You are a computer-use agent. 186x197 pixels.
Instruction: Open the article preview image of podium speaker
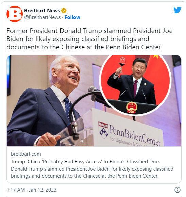click(94, 101)
